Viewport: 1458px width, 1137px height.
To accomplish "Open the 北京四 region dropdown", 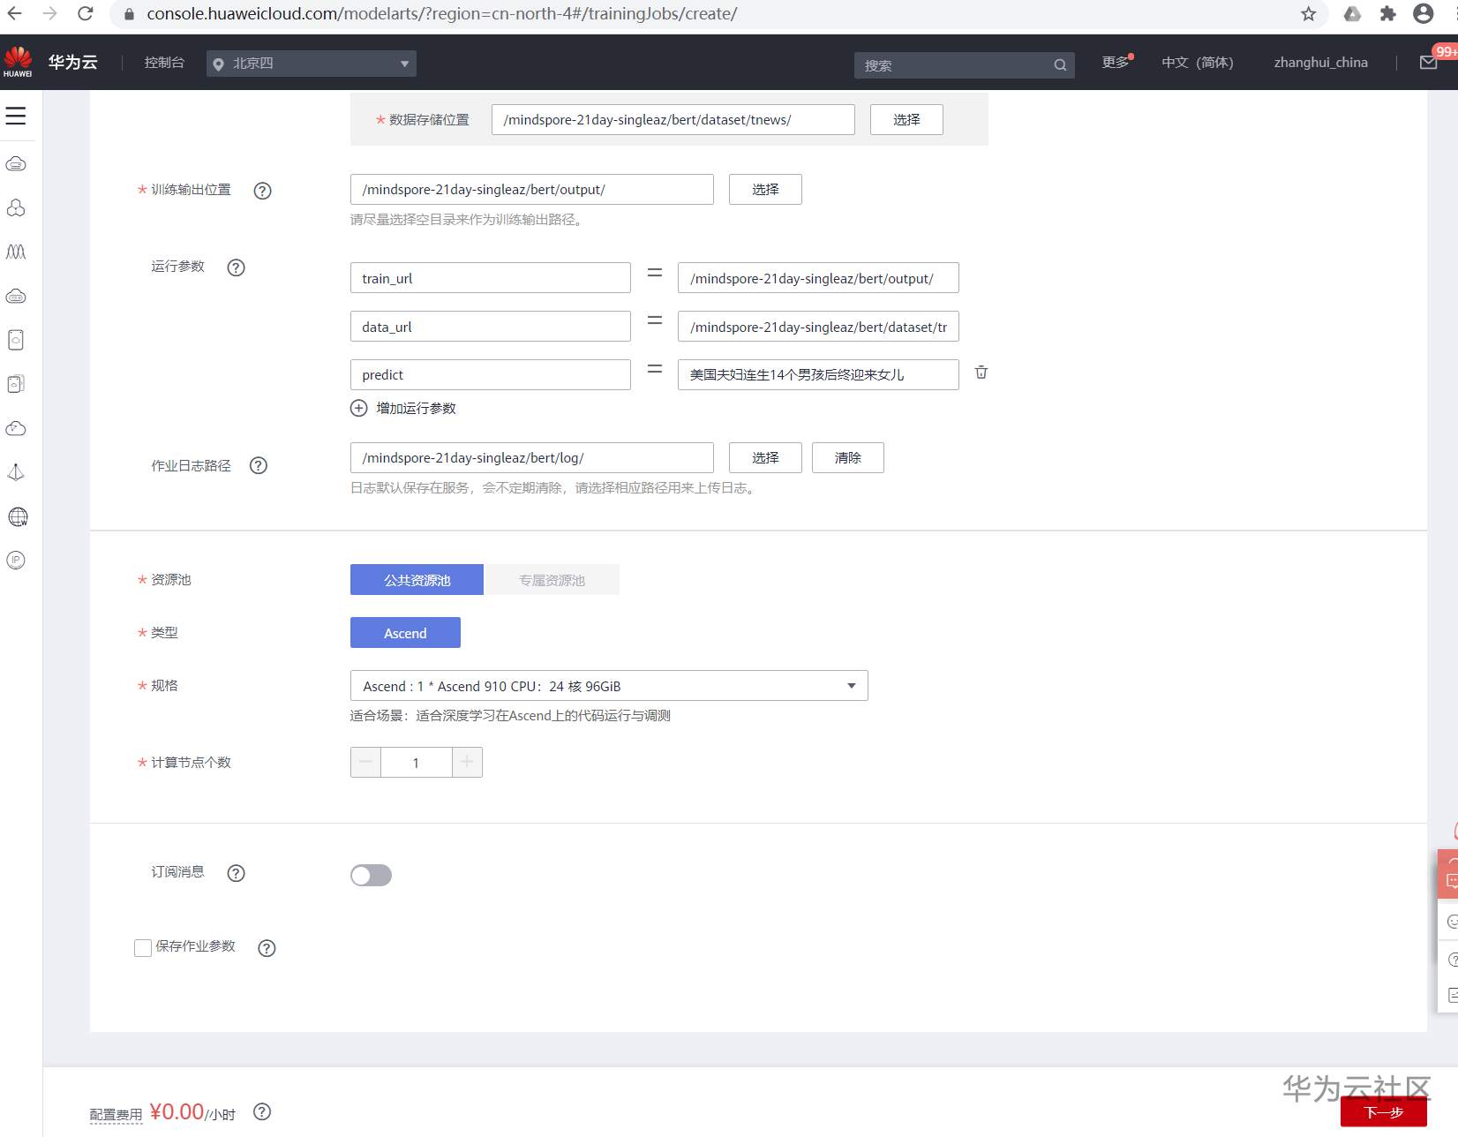I will [x=311, y=64].
